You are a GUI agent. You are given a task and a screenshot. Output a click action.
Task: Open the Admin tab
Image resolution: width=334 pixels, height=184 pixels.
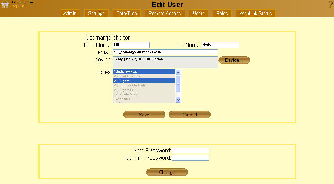pos(70,13)
